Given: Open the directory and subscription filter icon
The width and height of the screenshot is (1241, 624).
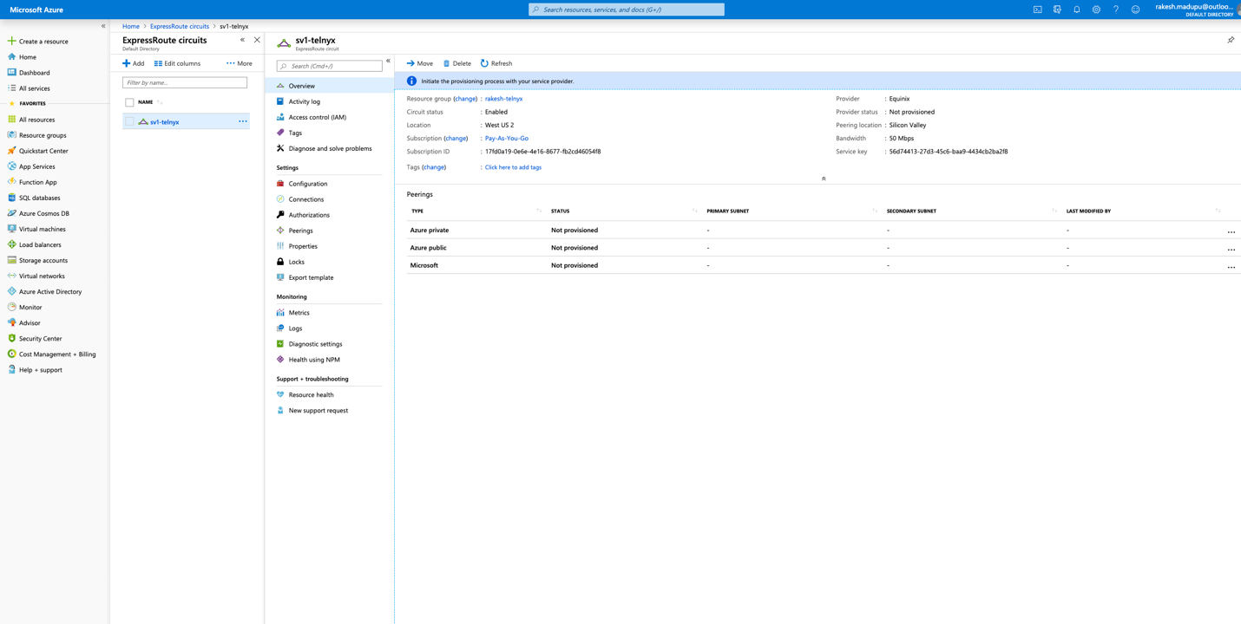Looking at the screenshot, I should [x=1057, y=10].
